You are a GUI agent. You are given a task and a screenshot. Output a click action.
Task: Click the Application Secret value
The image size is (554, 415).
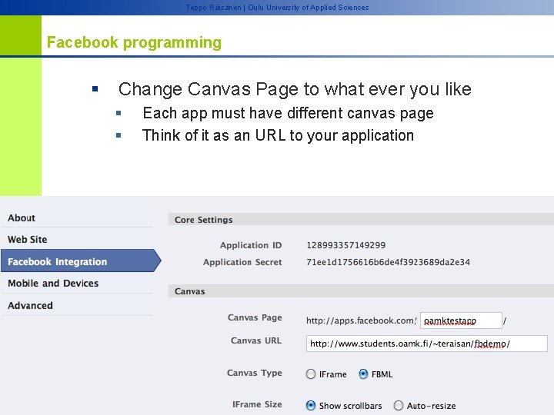[389, 262]
